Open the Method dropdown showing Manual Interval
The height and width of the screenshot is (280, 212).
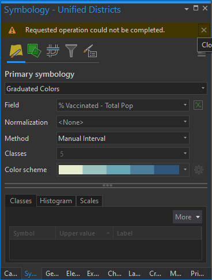123,138
